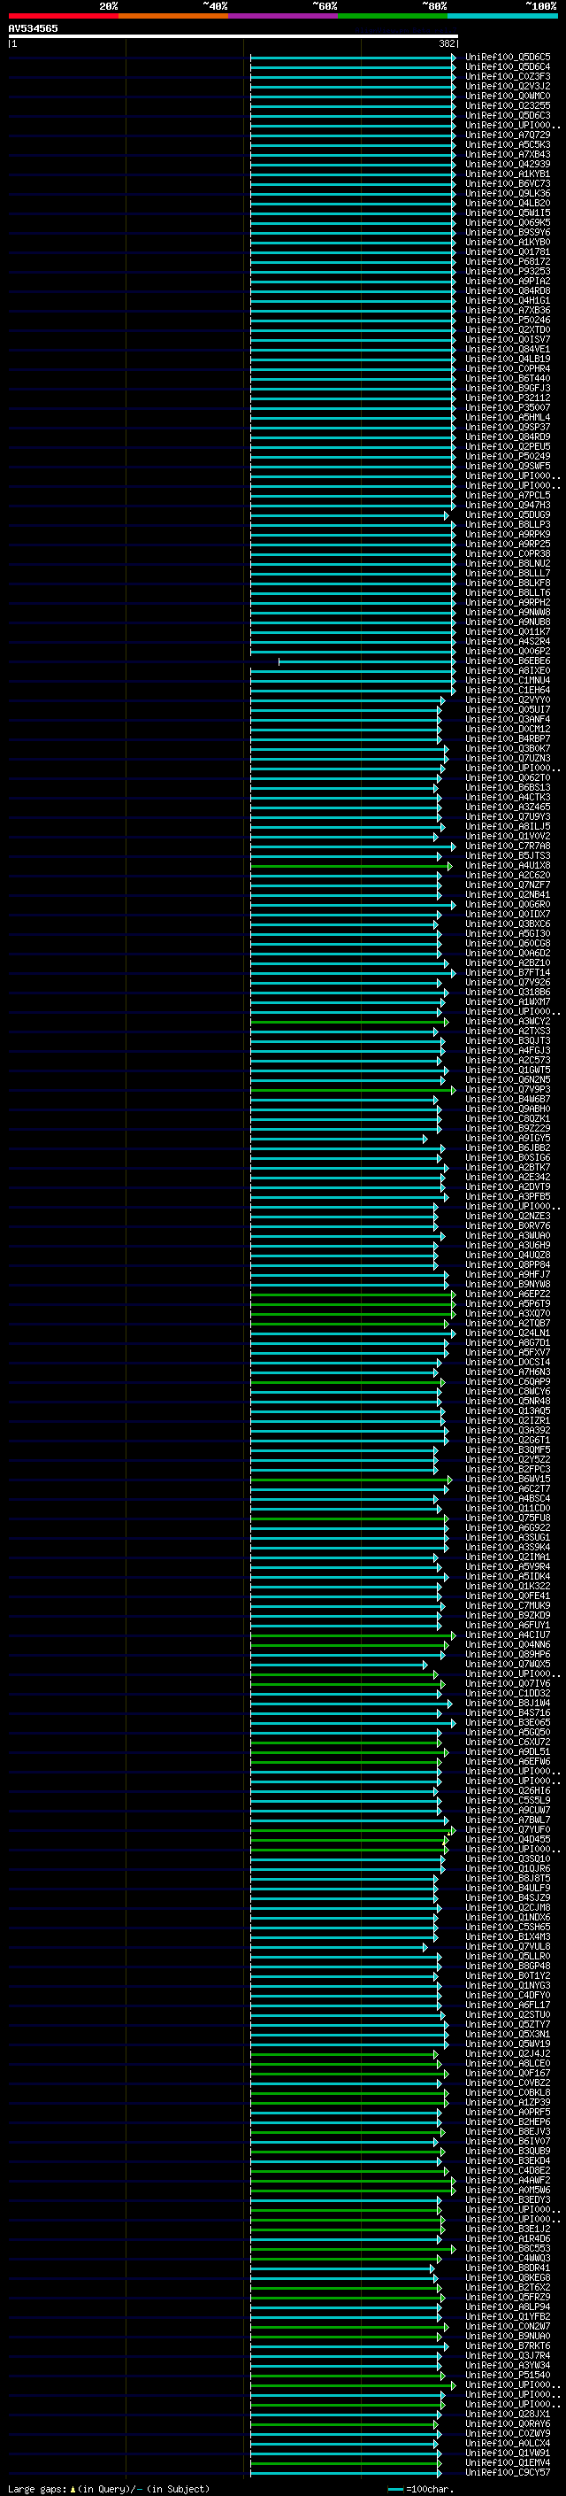Image resolution: width=566 pixels, height=2496 pixels.
Task: Open hit UniRef100_B8C553
Action: tap(508, 2248)
